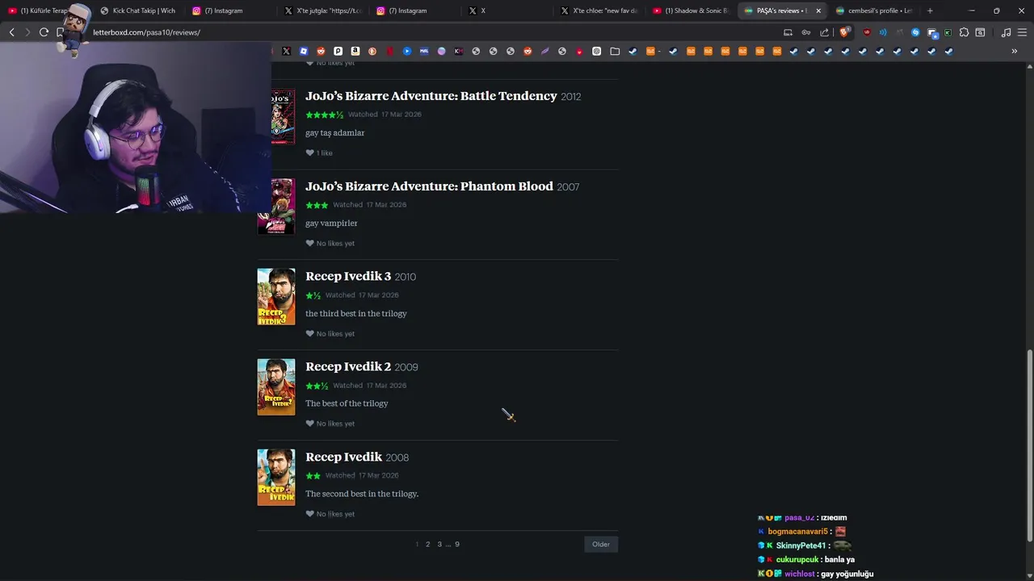Click the music note media control icon
Image resolution: width=1034 pixels, height=581 pixels.
pos(1006,32)
